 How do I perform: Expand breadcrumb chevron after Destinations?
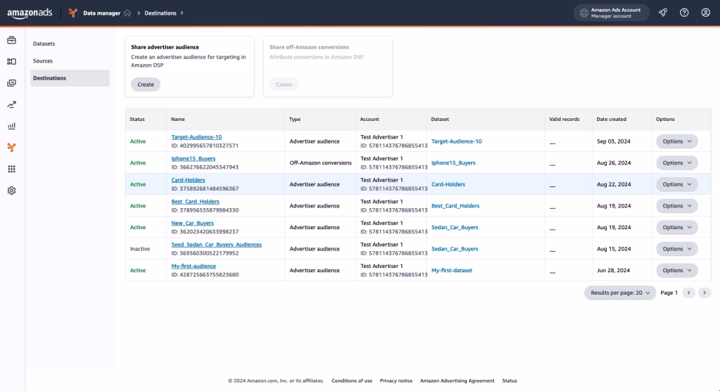coord(182,13)
